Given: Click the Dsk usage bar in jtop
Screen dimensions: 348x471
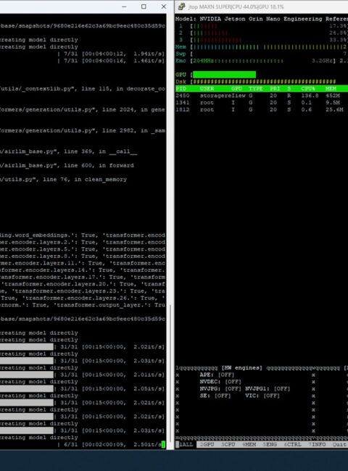Looking at the screenshot, I should [265, 82].
